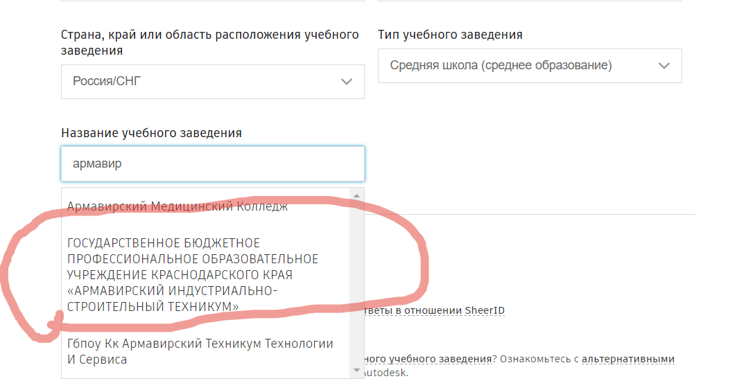Select Армавирский Медицинский Колледж from suggestions
755x390 pixels.
pyautogui.click(x=177, y=206)
